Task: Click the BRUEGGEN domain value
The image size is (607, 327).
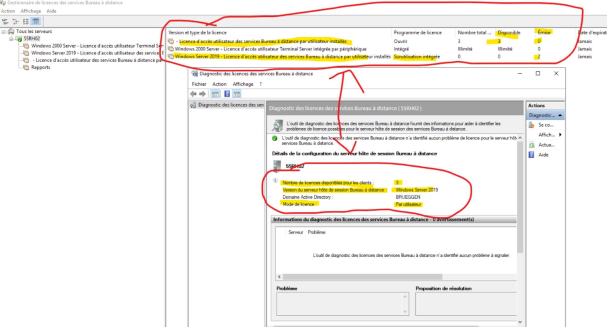Action: [x=408, y=197]
